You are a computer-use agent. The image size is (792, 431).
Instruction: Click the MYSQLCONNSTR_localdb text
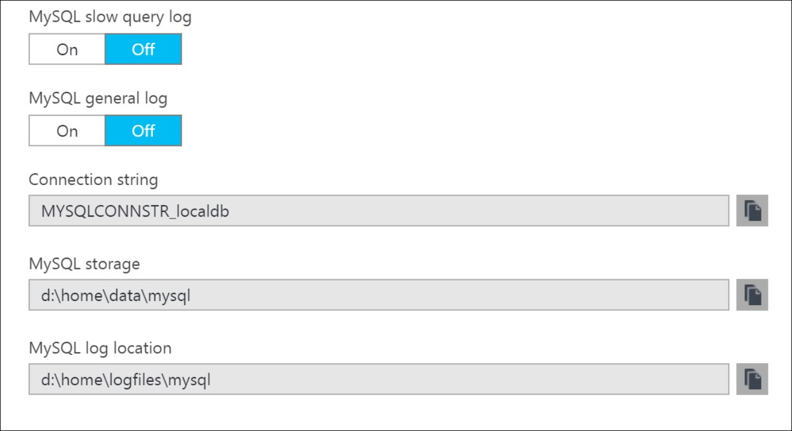click(x=135, y=211)
